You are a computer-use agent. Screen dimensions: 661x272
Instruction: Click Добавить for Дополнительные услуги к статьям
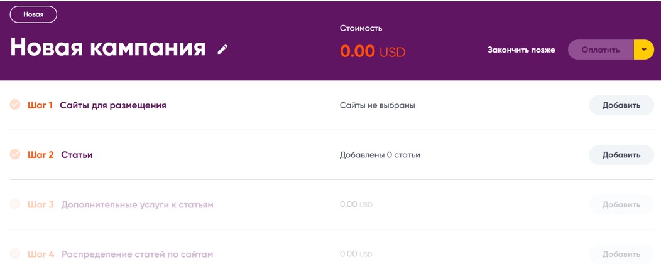click(621, 205)
